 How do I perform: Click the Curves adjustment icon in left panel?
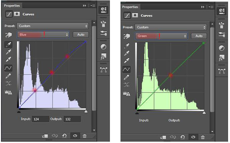pos(9,14)
